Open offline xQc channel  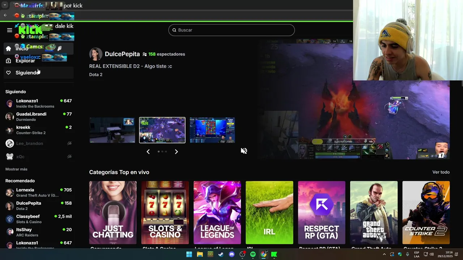[x=39, y=157]
